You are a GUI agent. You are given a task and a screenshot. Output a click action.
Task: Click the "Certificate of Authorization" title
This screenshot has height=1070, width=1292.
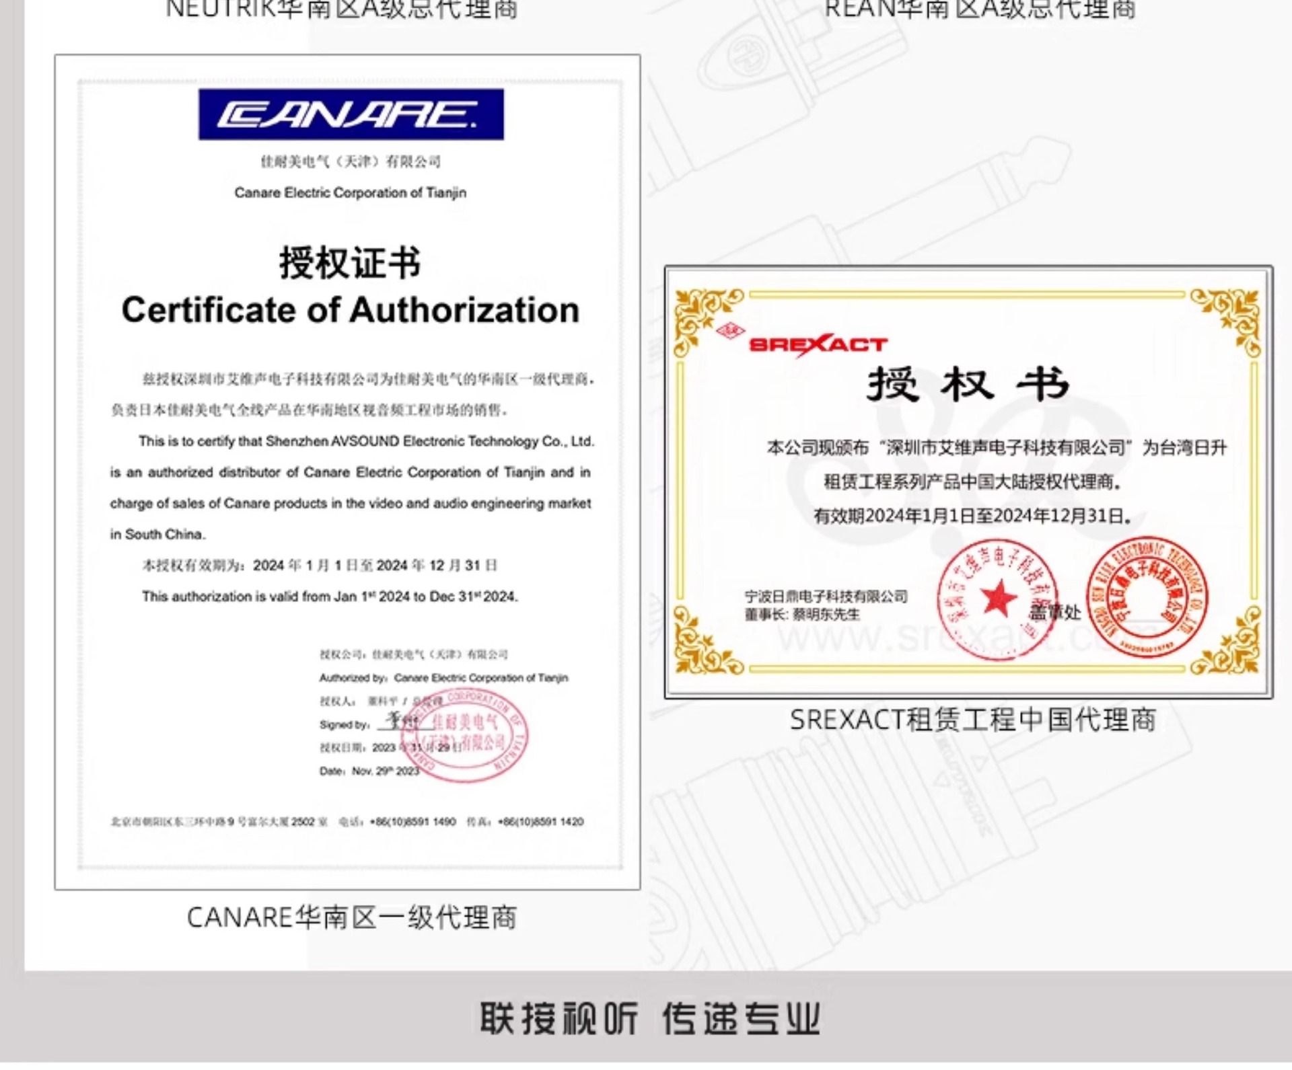[350, 310]
